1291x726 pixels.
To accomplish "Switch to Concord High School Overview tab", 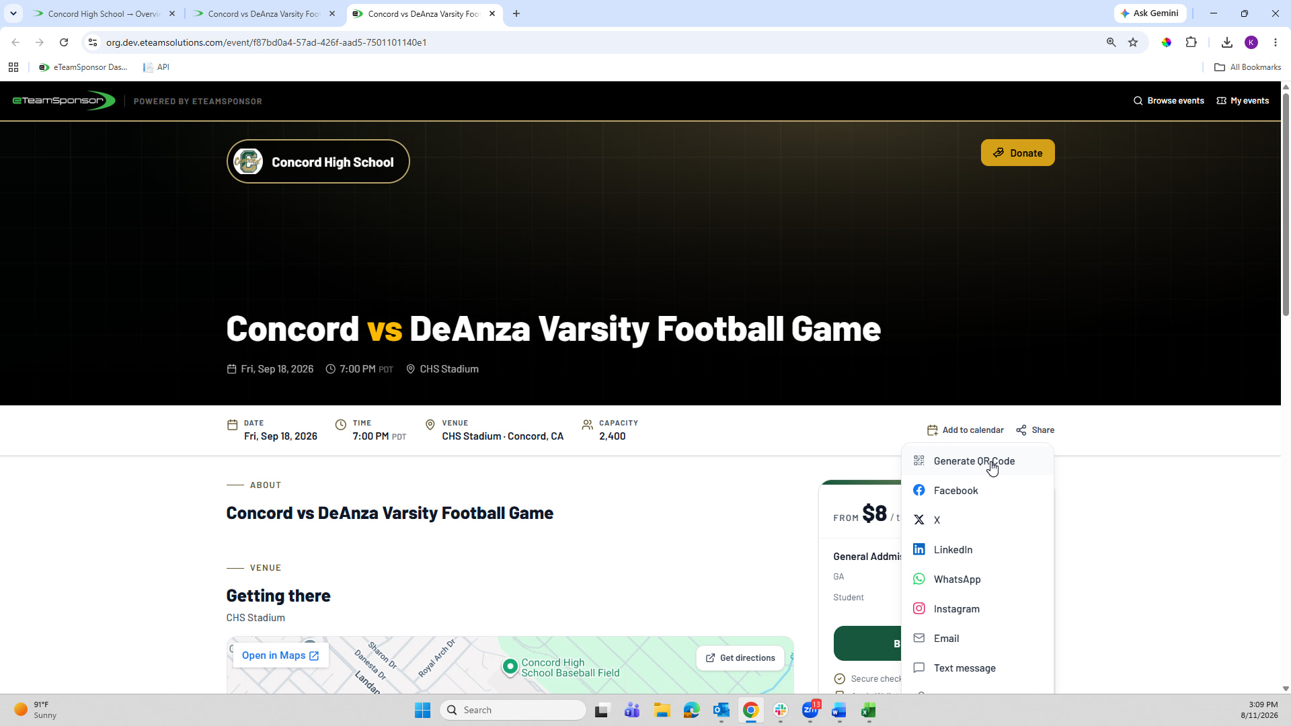I will pyautogui.click(x=104, y=13).
